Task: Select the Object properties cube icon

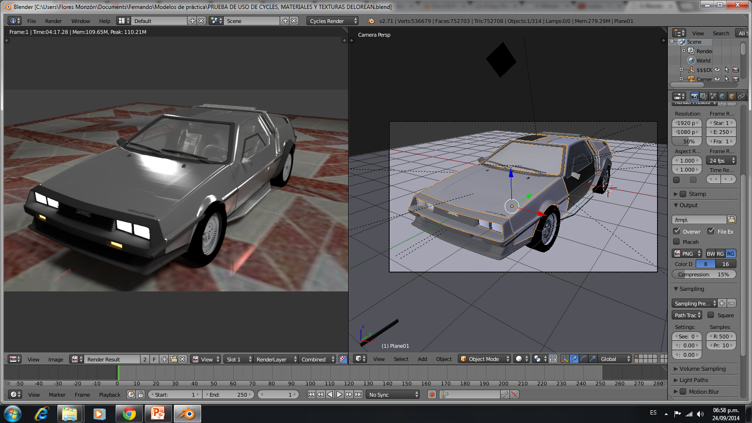Action: (732, 96)
